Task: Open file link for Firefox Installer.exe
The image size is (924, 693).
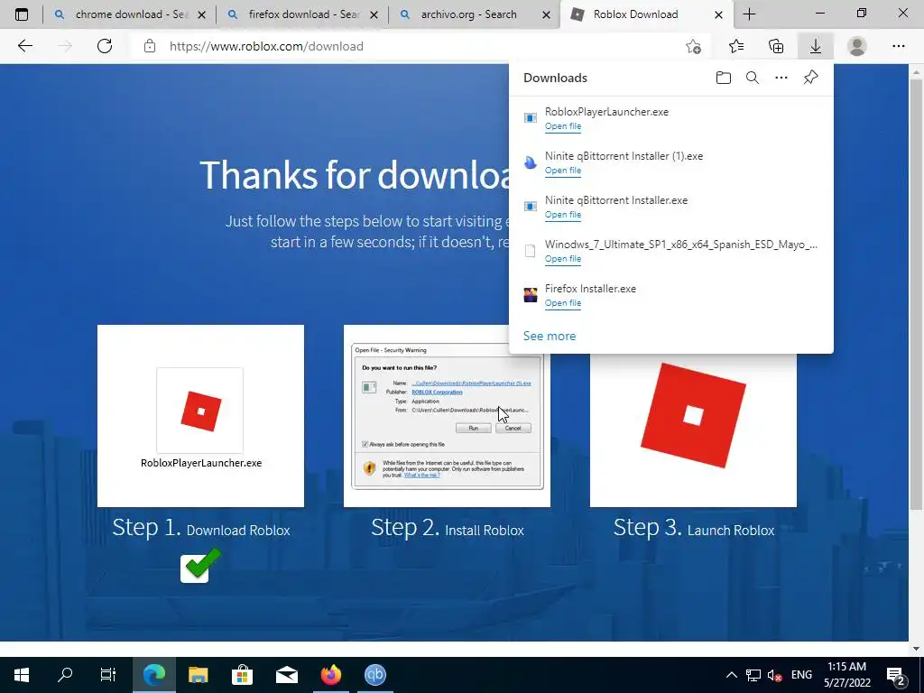Action: tap(563, 303)
